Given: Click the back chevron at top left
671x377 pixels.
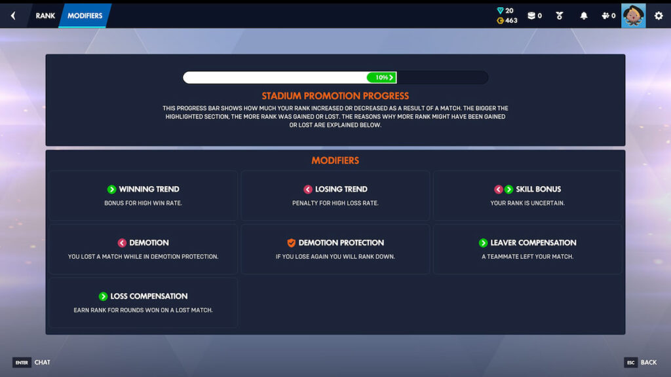Looking at the screenshot, I should [14, 15].
